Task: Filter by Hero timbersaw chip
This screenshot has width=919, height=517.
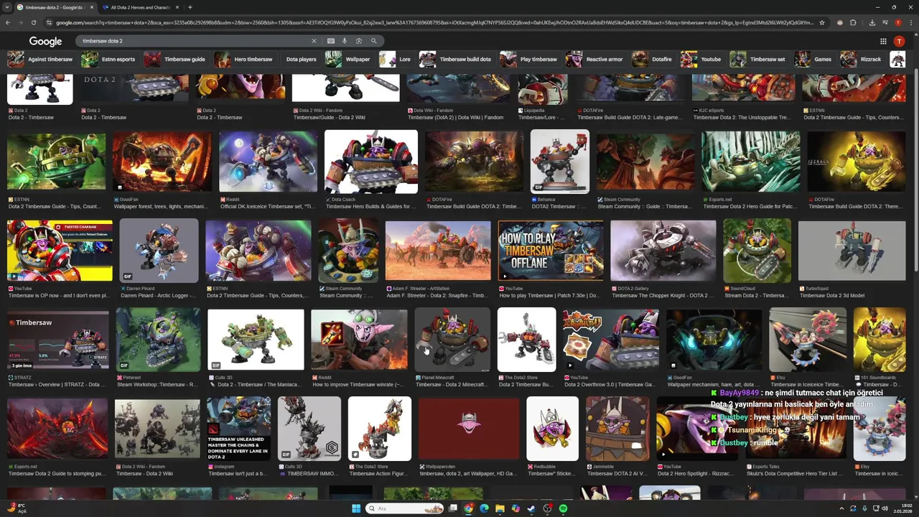Action: click(x=244, y=59)
